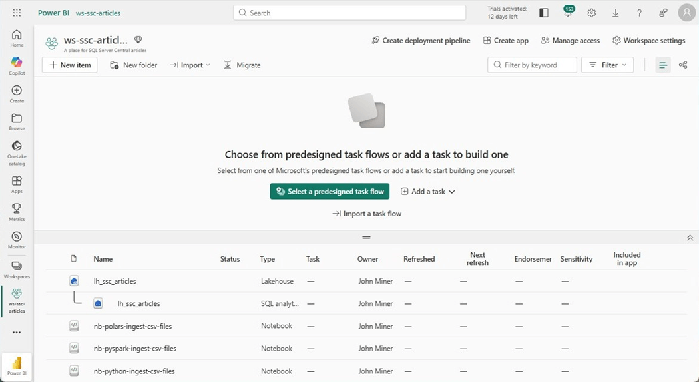The height and width of the screenshot is (382, 699).
Task: Open the Filter dropdown
Action: 607,65
